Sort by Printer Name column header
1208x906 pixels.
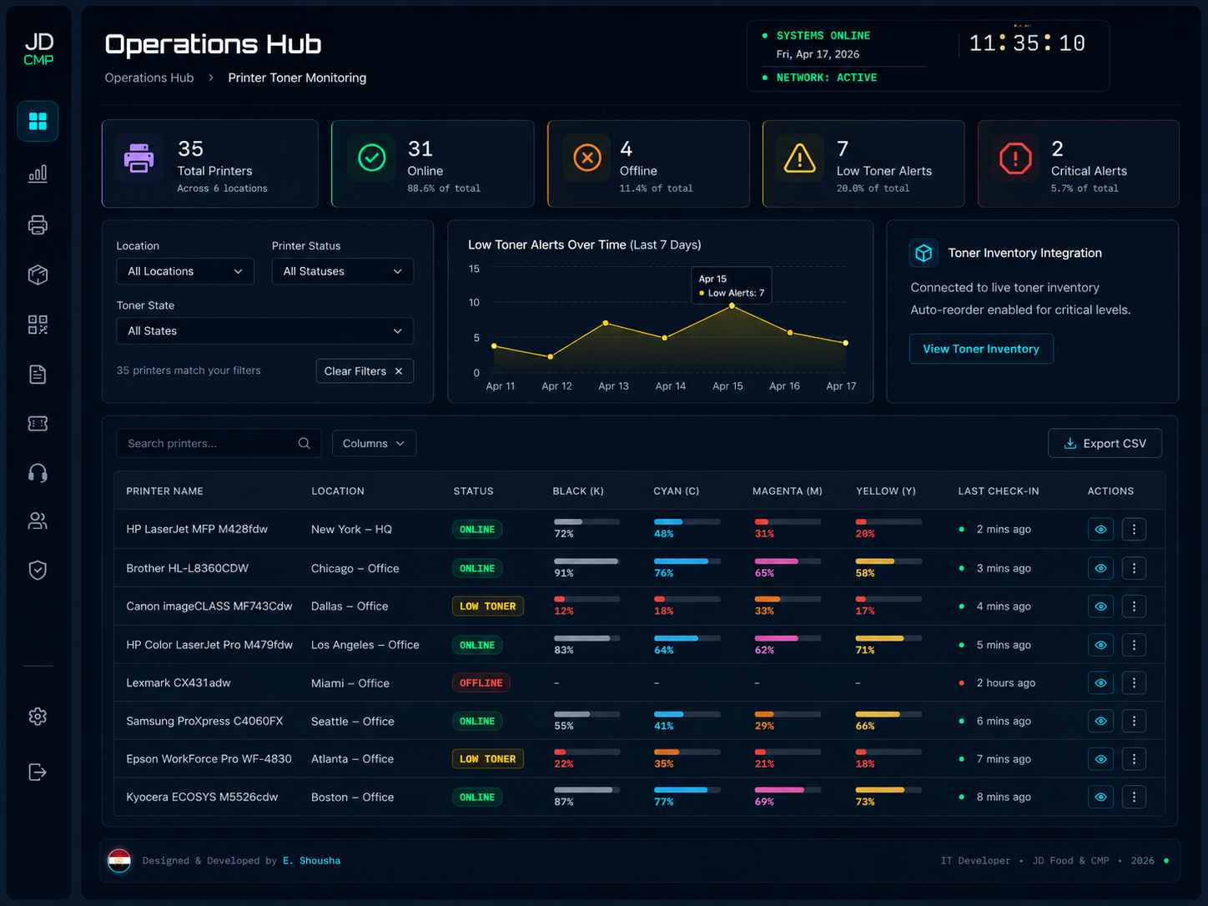pos(164,491)
